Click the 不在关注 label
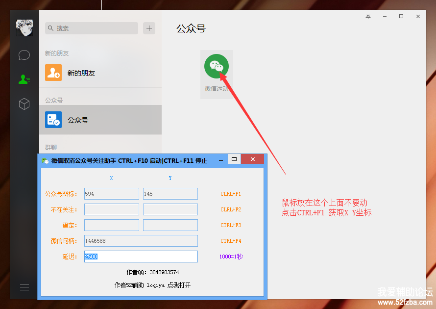This screenshot has width=436, height=309. [64, 209]
